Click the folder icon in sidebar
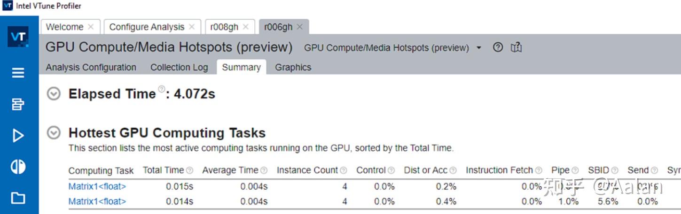Screen dimensions: 681x214 click(x=18, y=198)
